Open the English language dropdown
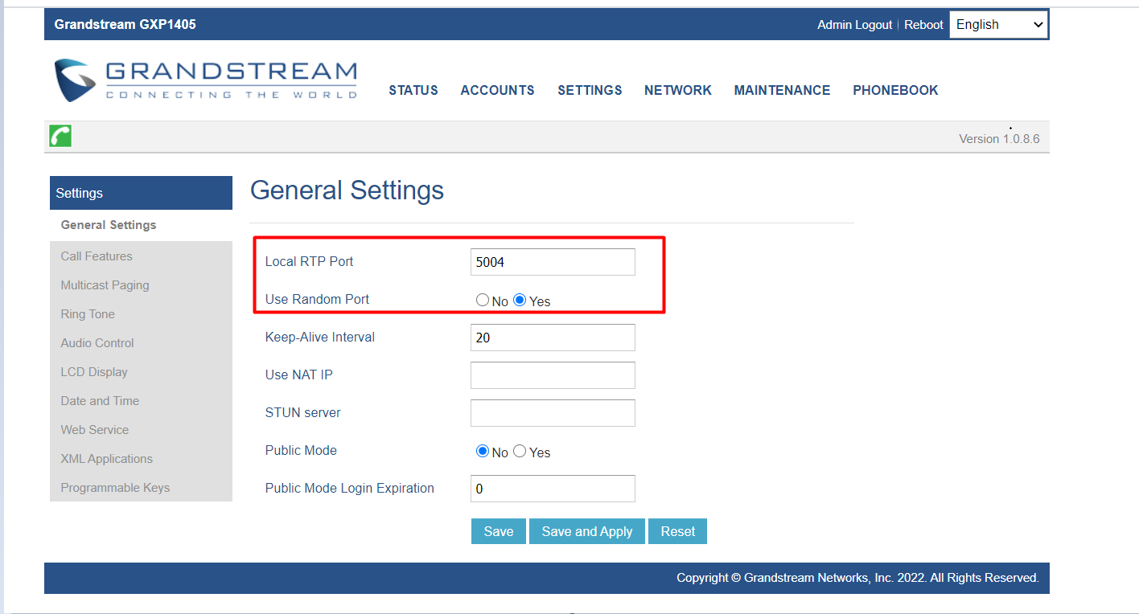1139x614 pixels. click(x=999, y=24)
